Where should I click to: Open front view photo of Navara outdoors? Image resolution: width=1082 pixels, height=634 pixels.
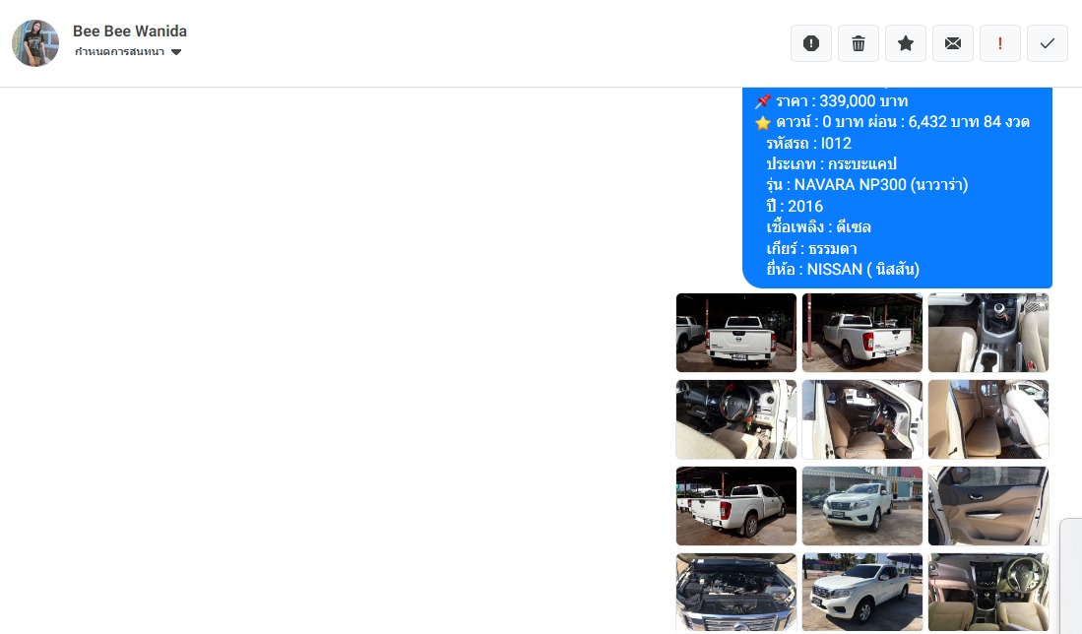point(861,506)
